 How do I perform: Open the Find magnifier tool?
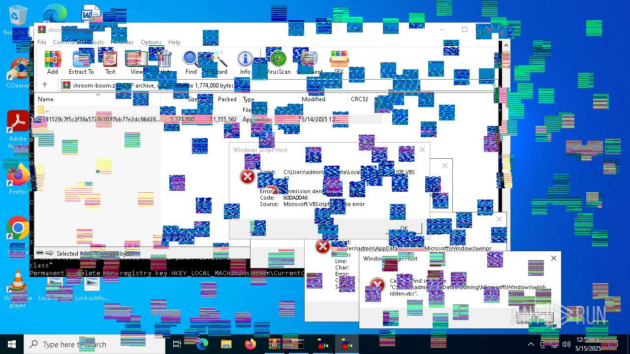coord(191,62)
